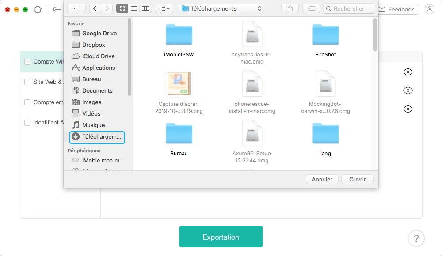Screen dimensions: 442x256
Task: Toggle the Compte WiFi checkbox
Action: (27, 62)
